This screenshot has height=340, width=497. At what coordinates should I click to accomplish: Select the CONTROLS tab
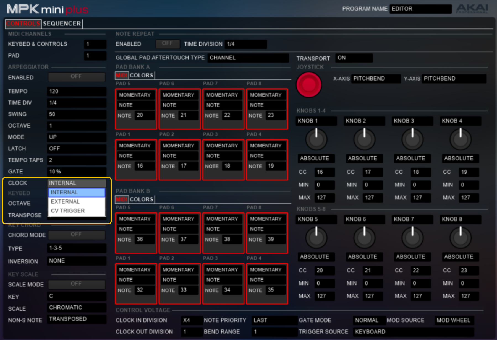click(23, 24)
